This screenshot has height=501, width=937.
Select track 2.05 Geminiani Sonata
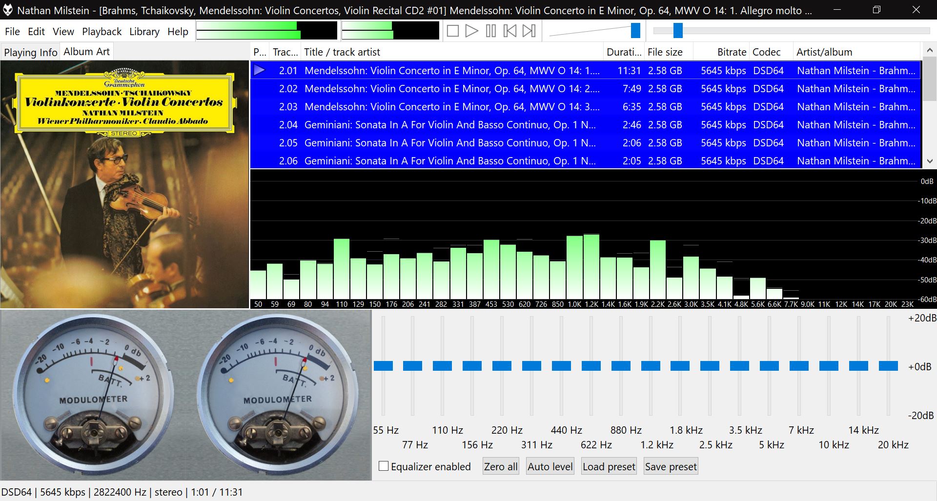click(586, 142)
